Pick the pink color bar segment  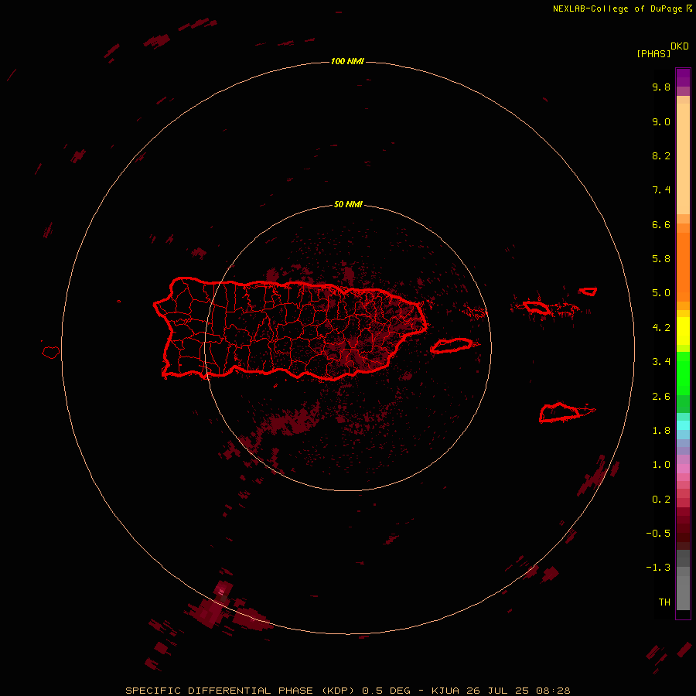(x=683, y=469)
